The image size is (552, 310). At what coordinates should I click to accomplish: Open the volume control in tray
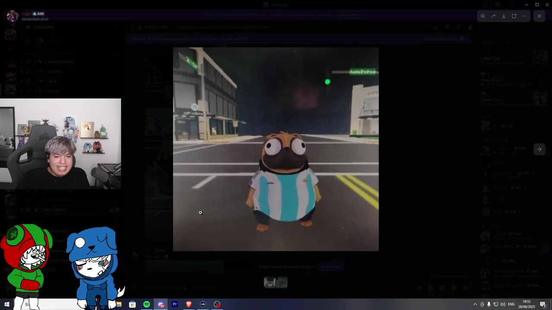tap(503, 304)
